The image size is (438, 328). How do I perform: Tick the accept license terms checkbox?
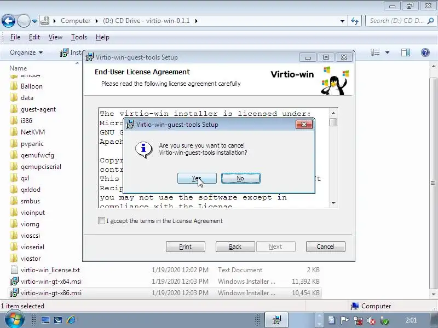click(101, 221)
